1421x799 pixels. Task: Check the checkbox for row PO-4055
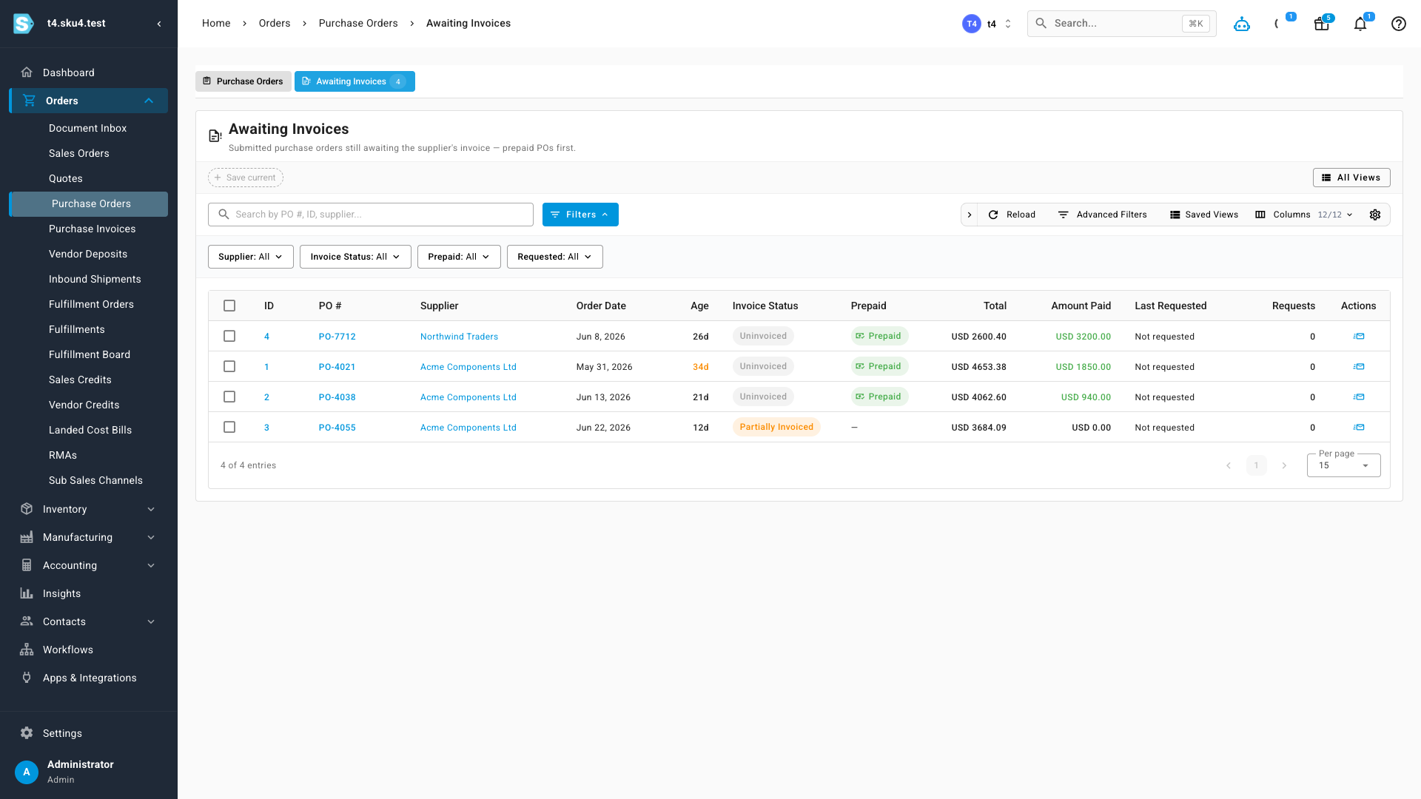(229, 427)
